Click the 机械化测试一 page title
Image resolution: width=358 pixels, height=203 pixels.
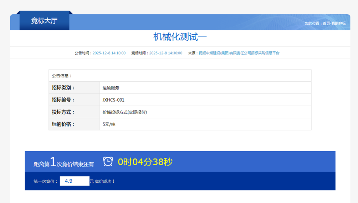coord(180,37)
